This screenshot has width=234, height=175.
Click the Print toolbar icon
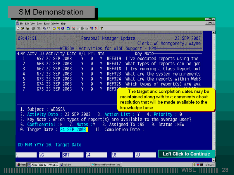tap(33, 28)
